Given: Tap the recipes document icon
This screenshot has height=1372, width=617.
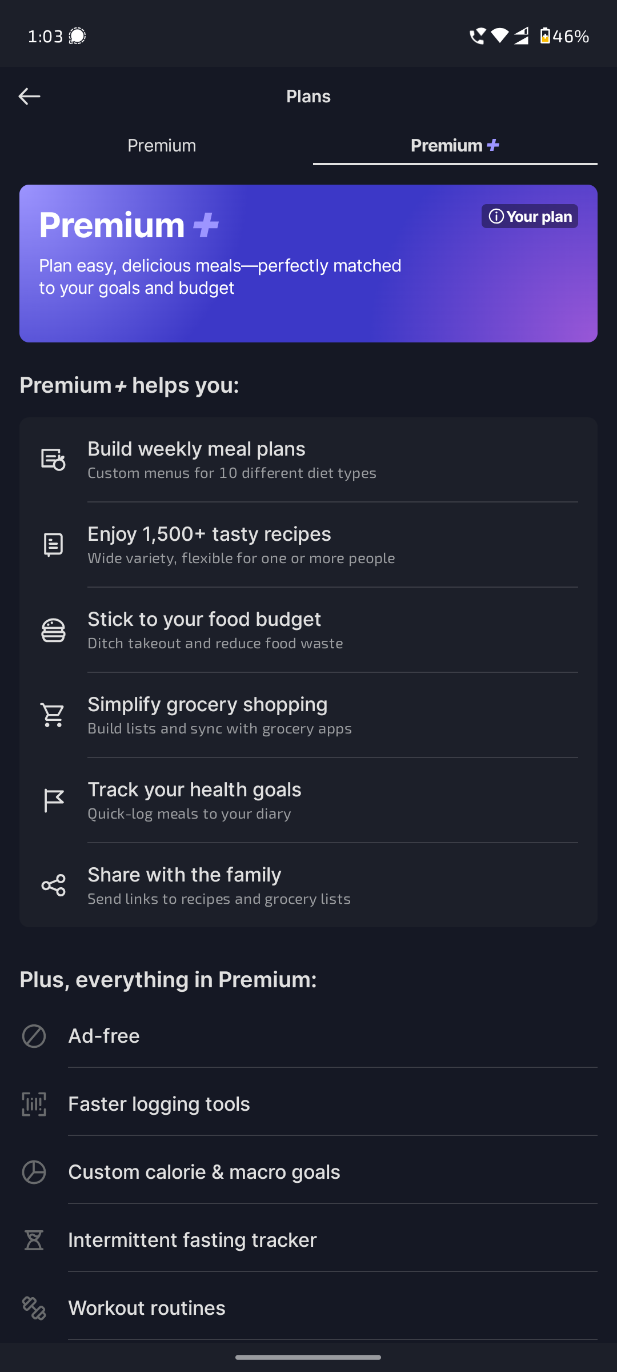Looking at the screenshot, I should [53, 545].
